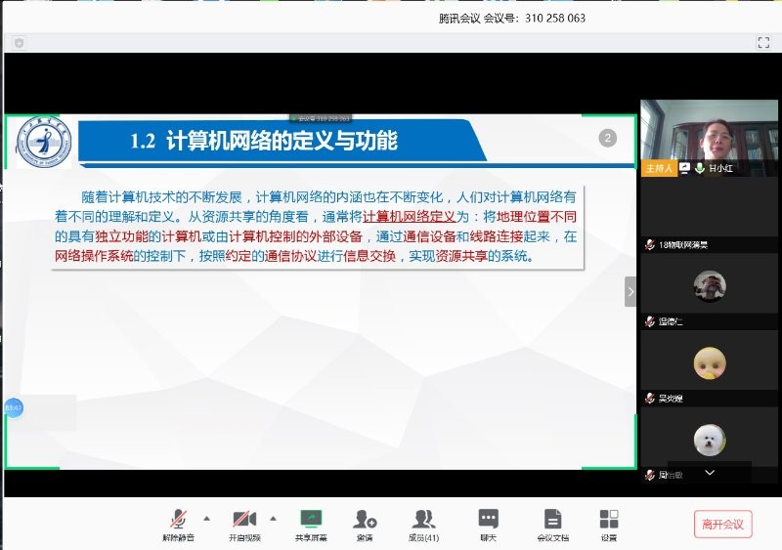Collapse the participant video sidebar arrow
782x550 pixels.
tap(630, 291)
